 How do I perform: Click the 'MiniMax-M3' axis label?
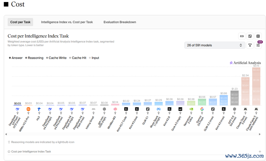[x=111, y=122]
